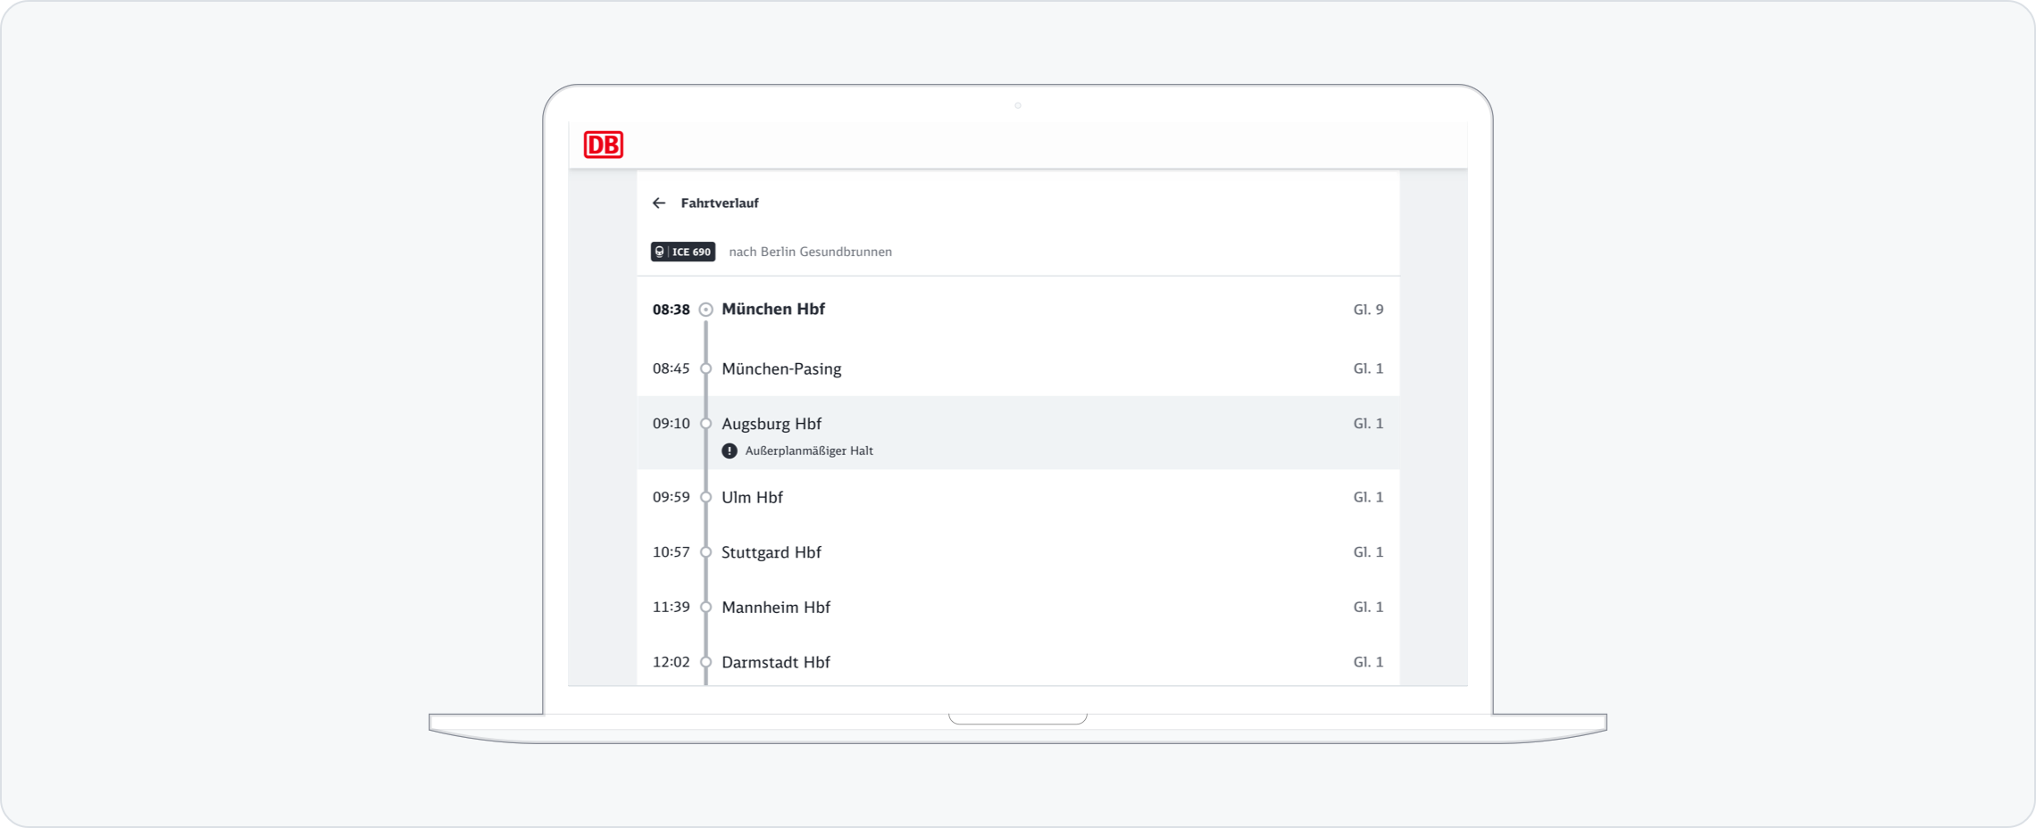Click the back arrow beside Fahrtverlauf
The image size is (2036, 828).
coord(659,203)
